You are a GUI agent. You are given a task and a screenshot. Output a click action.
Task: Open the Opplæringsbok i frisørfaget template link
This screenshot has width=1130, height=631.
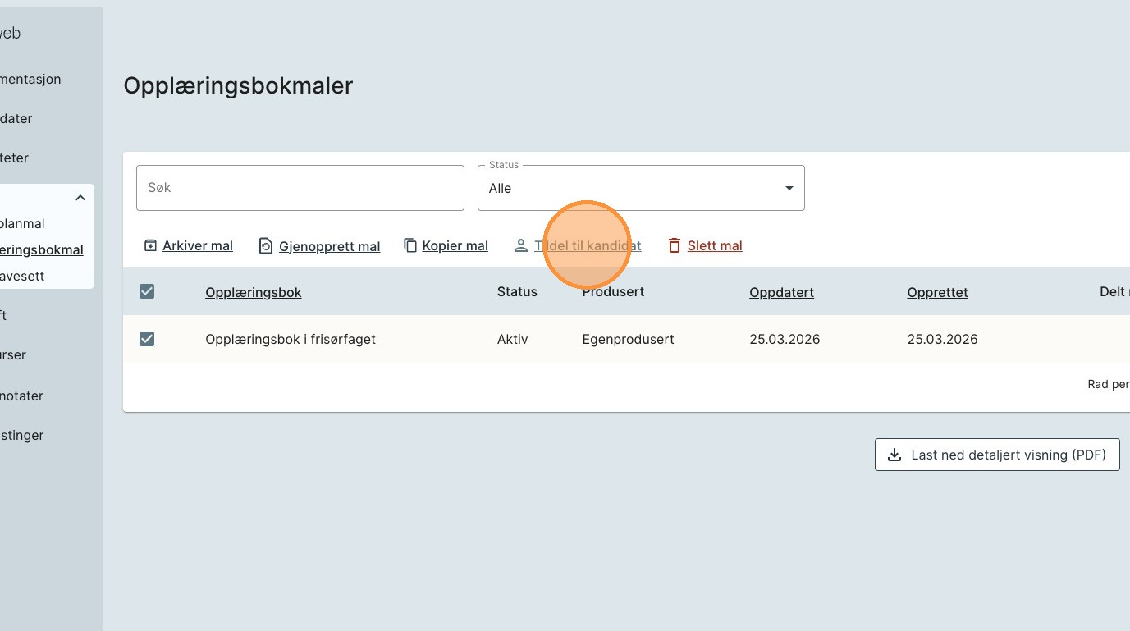pyautogui.click(x=291, y=339)
